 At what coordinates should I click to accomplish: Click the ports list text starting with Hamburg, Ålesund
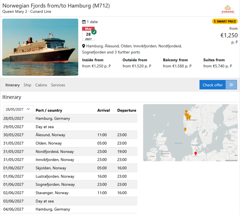click(x=132, y=49)
